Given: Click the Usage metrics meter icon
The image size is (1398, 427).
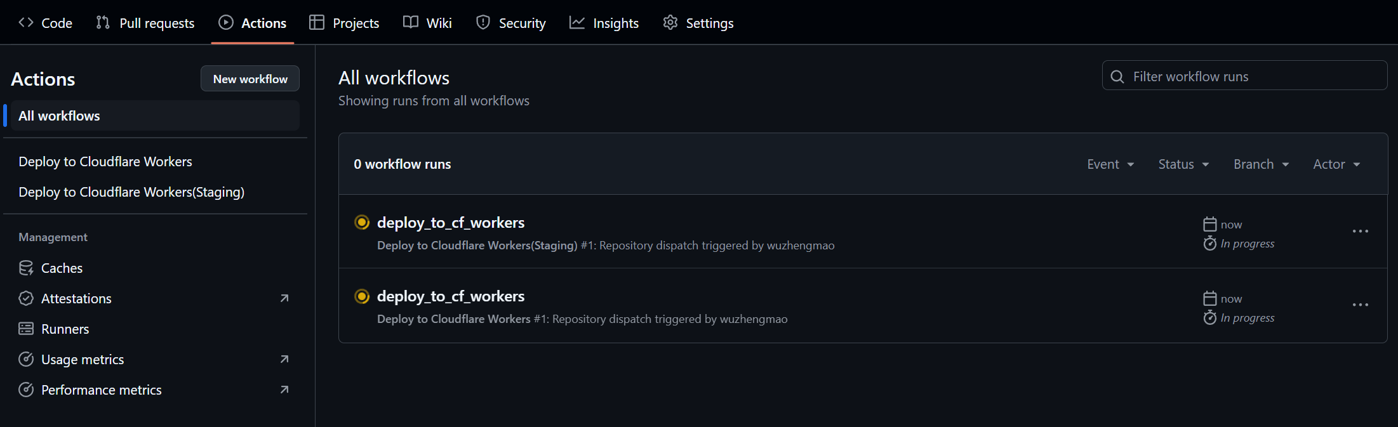Looking at the screenshot, I should point(26,359).
